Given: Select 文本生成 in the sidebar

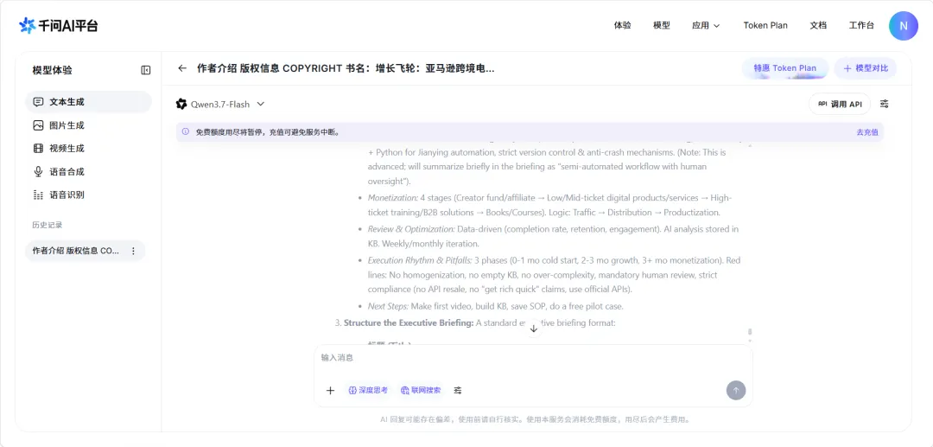Looking at the screenshot, I should click(x=88, y=102).
